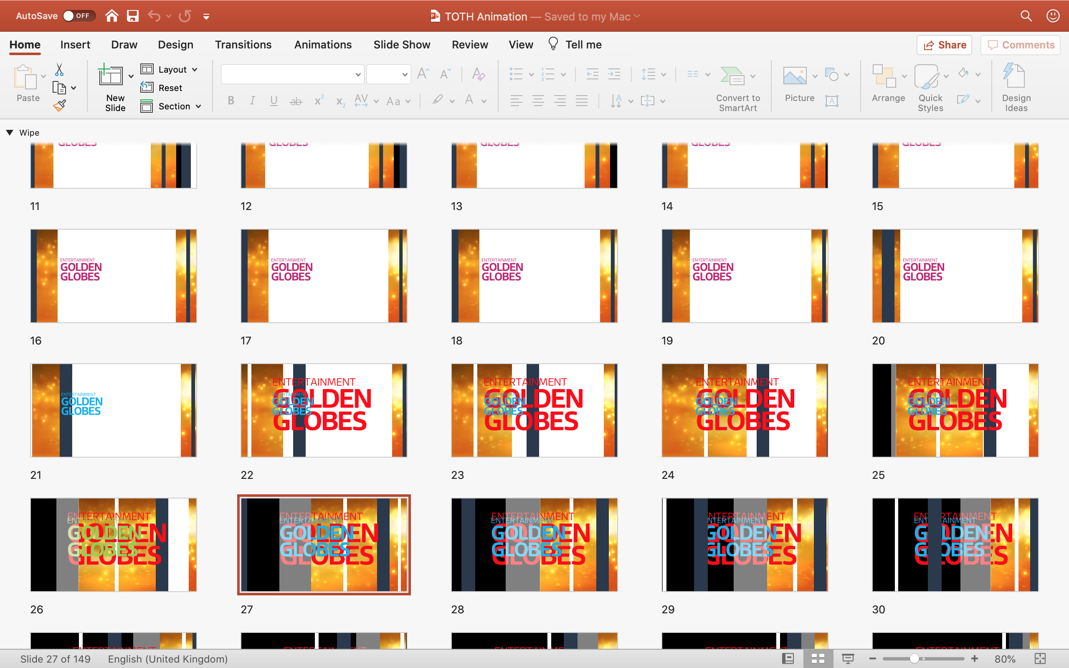Open the Customize Quick Access Toolbar dropdown

click(206, 16)
